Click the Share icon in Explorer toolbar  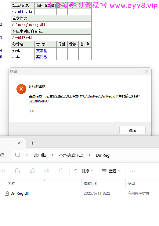coord(47,171)
